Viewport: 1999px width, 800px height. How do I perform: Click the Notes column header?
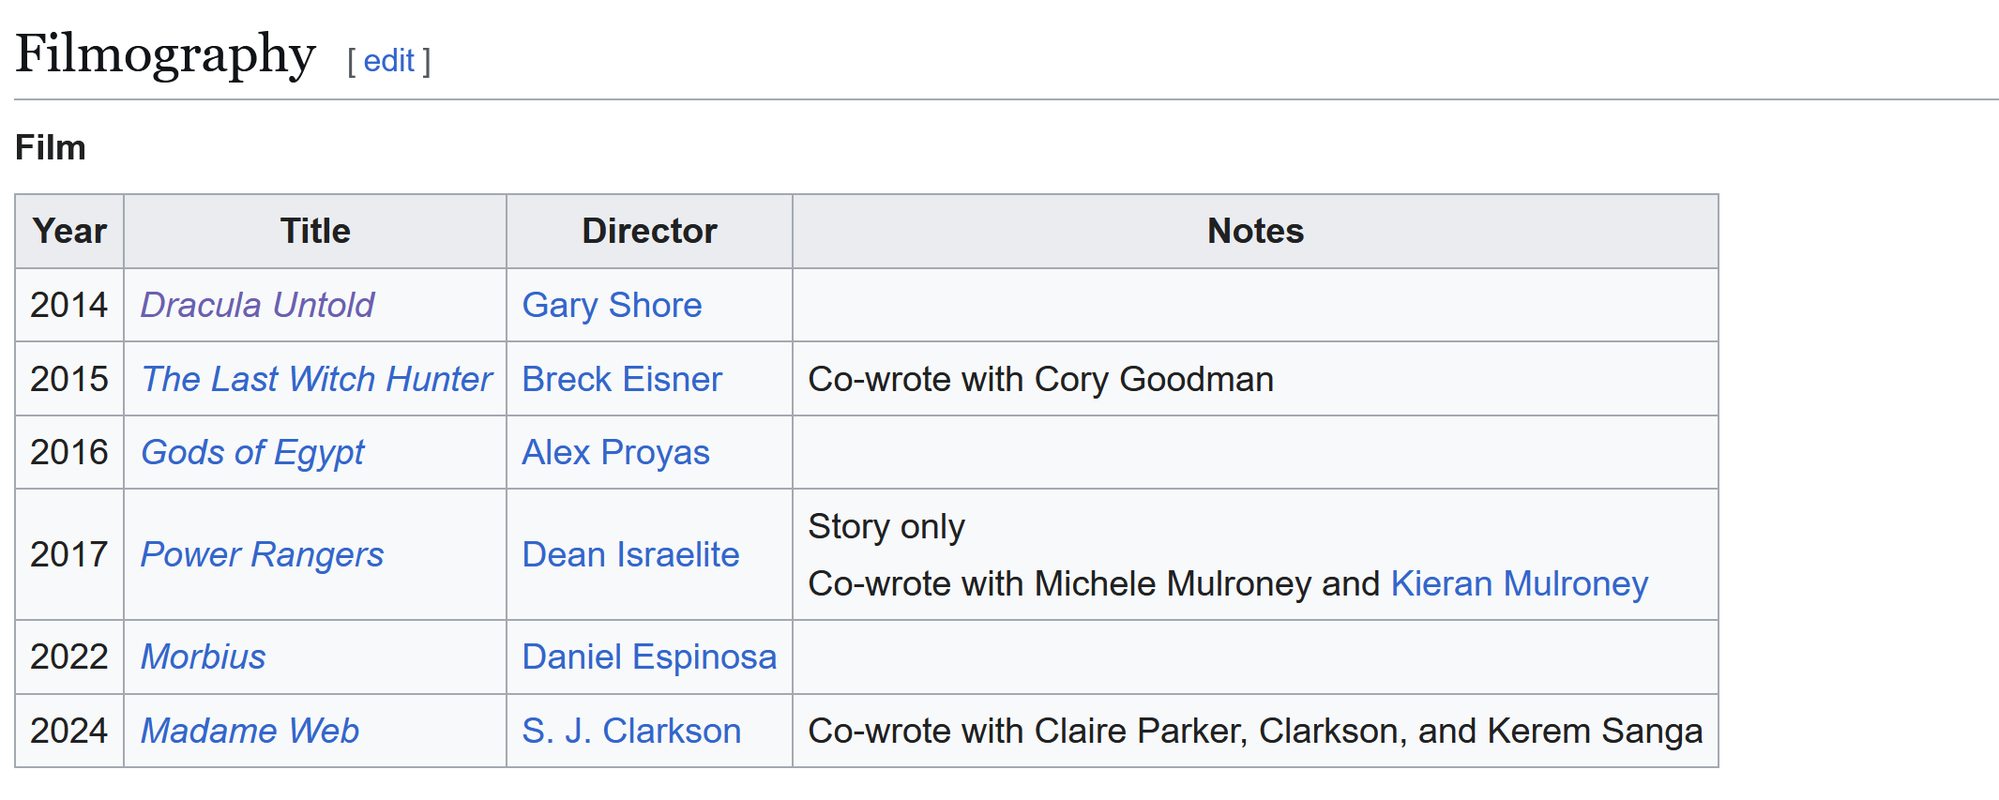(1255, 231)
